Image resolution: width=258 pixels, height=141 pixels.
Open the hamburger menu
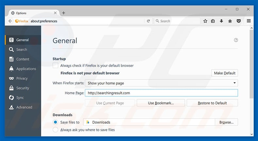coord(249,21)
